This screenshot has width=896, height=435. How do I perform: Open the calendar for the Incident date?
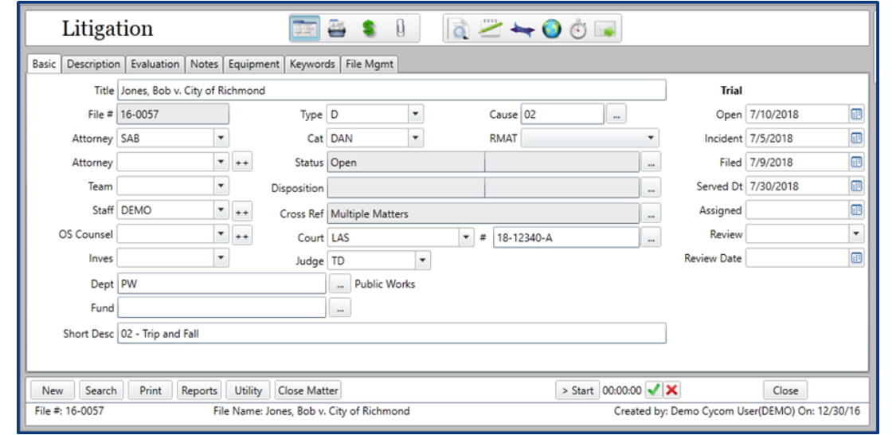(x=856, y=139)
